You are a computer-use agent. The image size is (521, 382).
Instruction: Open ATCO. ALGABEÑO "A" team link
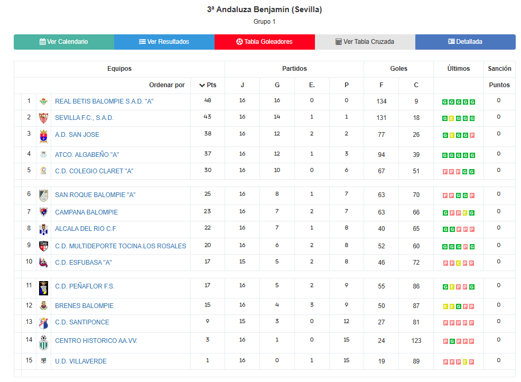[87, 155]
